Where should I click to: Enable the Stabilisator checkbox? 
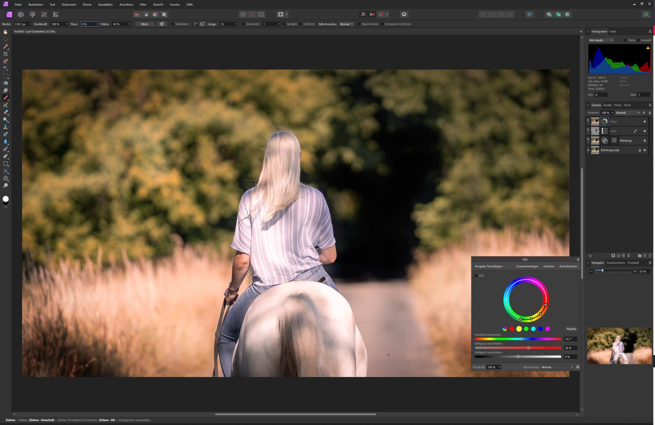[173, 24]
